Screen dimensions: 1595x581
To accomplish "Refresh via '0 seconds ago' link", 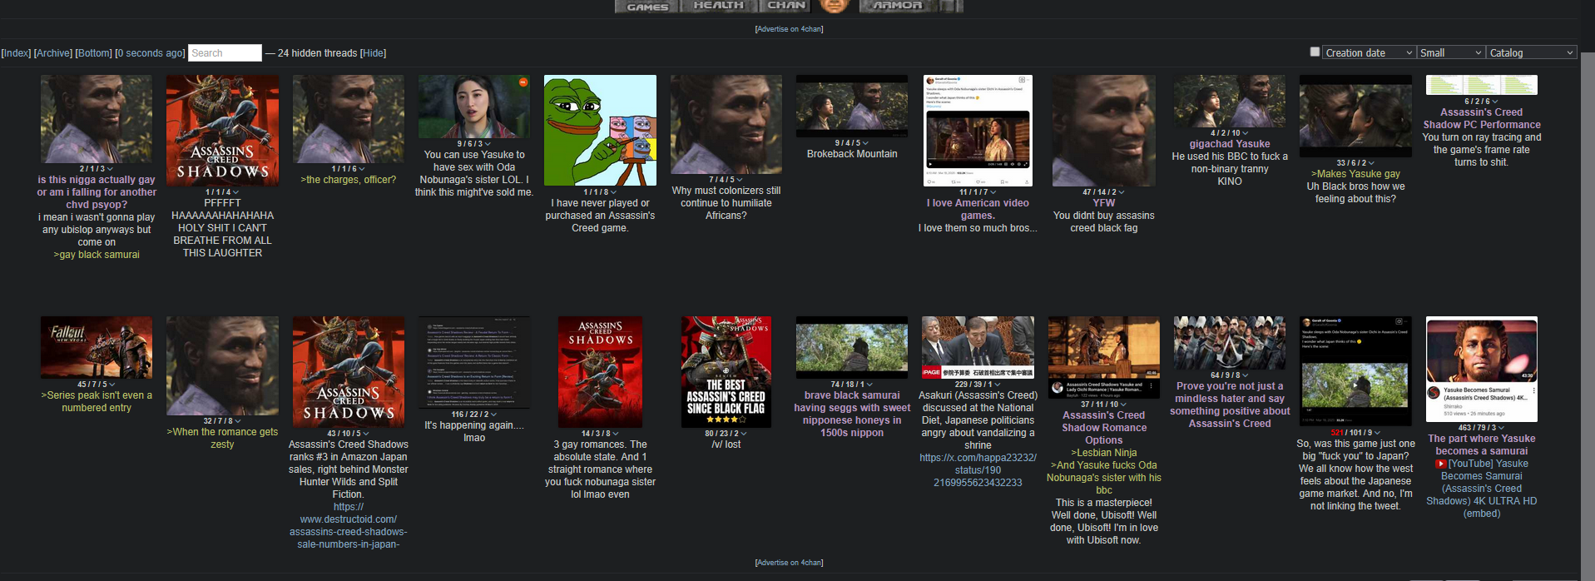I will point(151,53).
